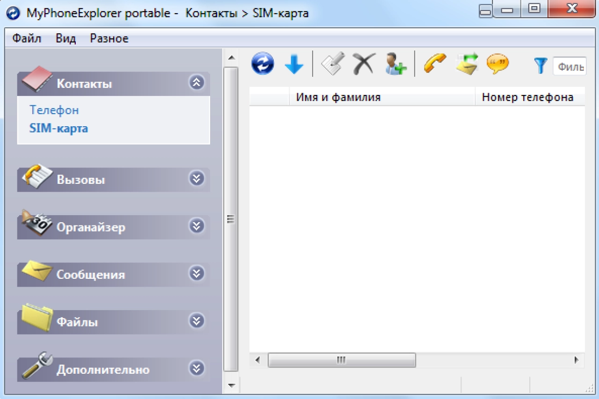The height and width of the screenshot is (399, 599).
Task: Collapse the Контакты section chevron
Action: (197, 83)
